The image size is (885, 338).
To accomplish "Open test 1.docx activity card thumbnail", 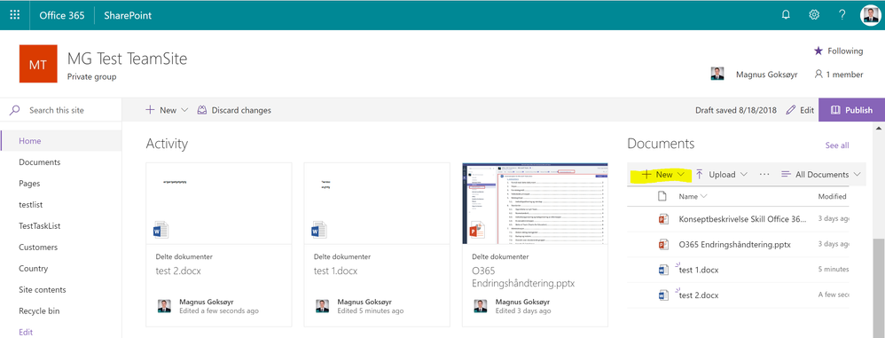I will [377, 203].
